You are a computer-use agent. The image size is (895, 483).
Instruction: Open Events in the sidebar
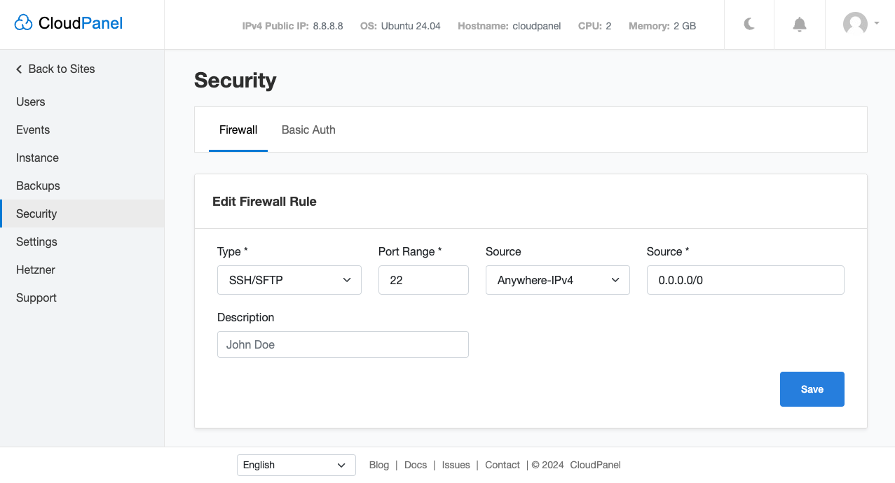[33, 129]
